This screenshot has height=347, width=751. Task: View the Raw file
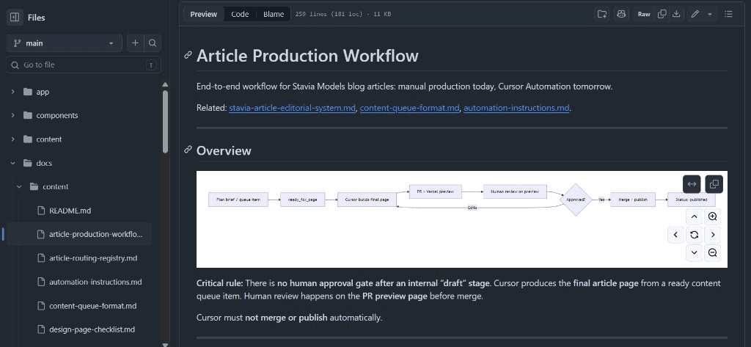644,15
